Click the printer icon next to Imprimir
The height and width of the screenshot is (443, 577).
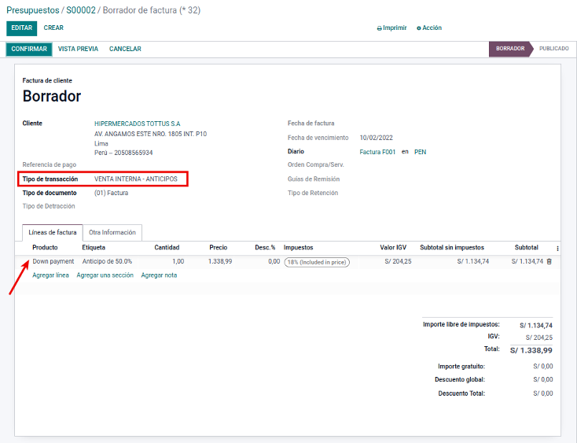pos(380,28)
